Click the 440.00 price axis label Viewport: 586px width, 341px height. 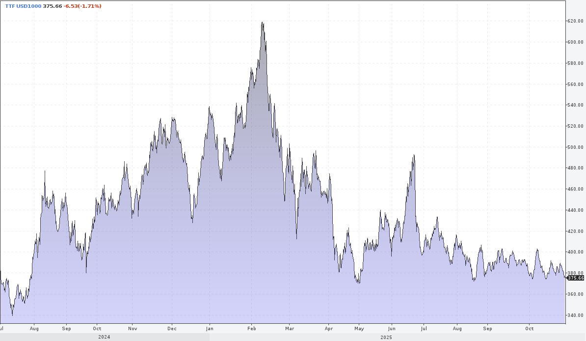pos(575,210)
